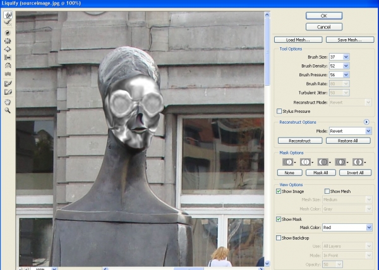This screenshot has height=270, width=379.
Task: Open the Brush Size dropdown arrow
Action: (x=346, y=57)
